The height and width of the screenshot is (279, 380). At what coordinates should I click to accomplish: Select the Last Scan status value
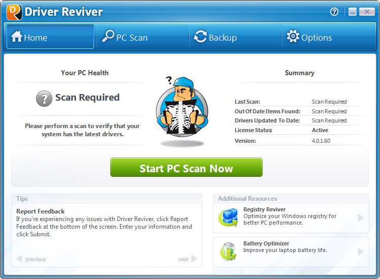(329, 102)
